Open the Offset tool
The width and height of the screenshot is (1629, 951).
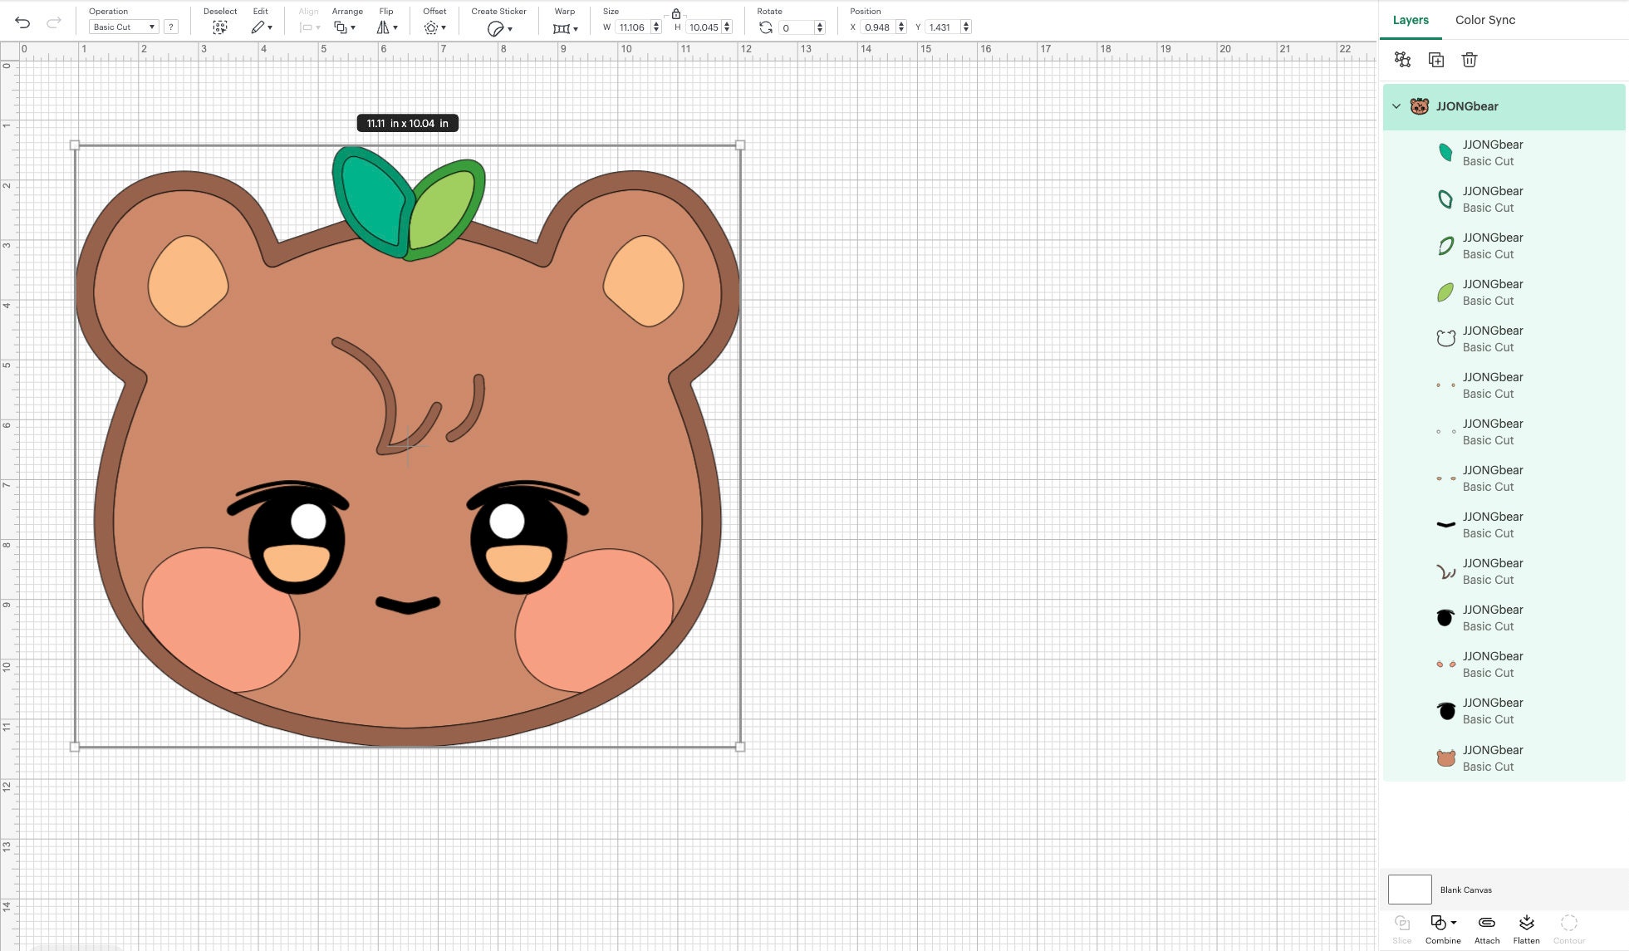pos(434,27)
